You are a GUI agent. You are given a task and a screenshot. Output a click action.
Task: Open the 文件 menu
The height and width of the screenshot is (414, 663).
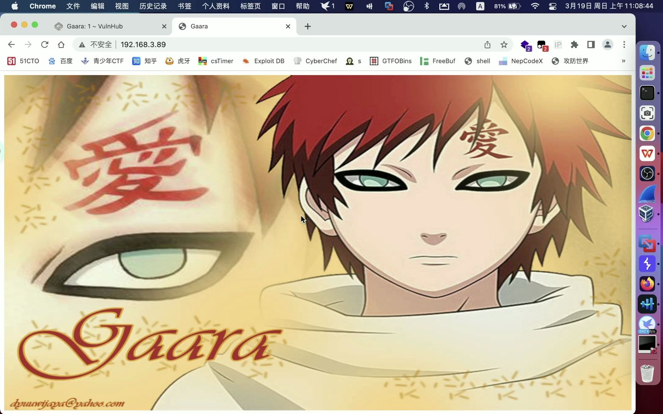pyautogui.click(x=73, y=6)
